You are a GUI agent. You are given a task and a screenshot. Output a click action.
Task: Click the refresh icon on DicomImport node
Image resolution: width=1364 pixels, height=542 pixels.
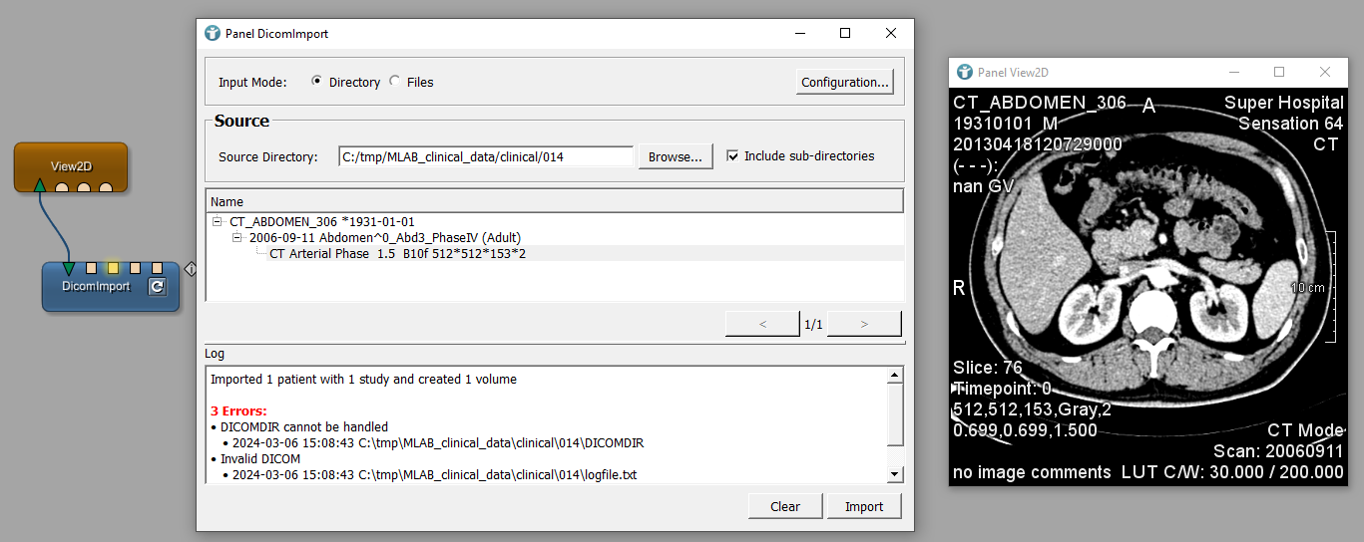[x=158, y=287]
